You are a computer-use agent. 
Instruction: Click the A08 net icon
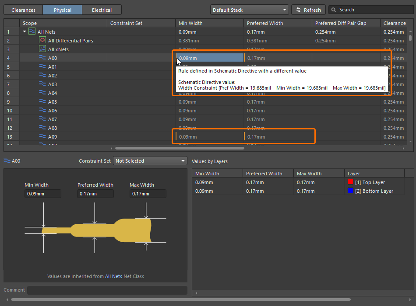42,128
